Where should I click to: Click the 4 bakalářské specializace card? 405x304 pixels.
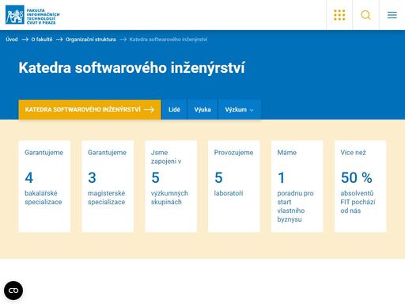pos(44,186)
